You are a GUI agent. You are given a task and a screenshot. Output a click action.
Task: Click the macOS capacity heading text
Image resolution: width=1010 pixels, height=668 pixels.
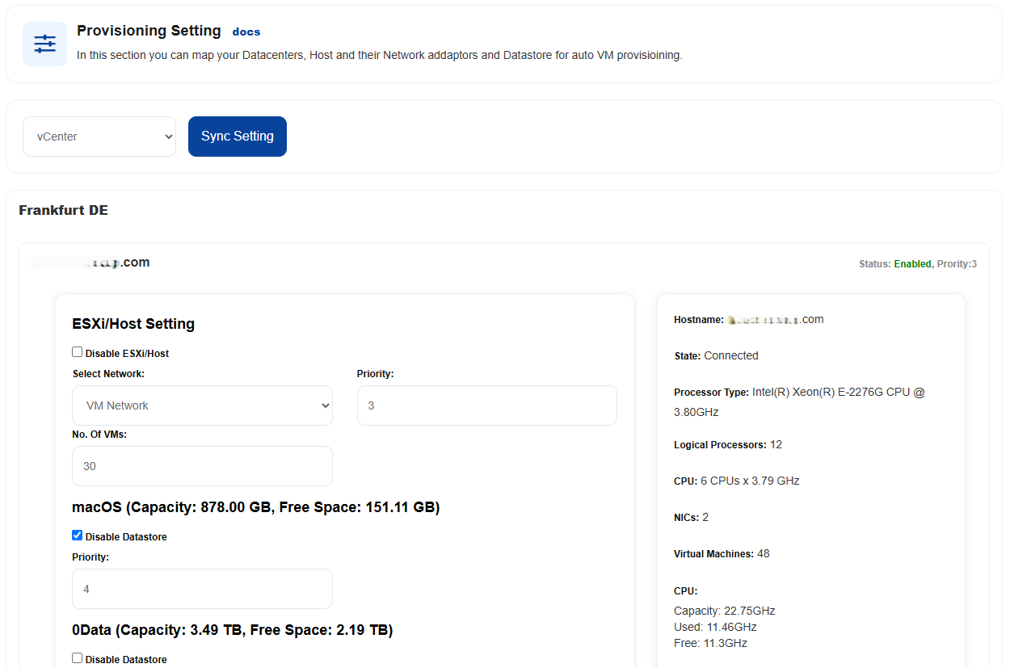tap(256, 507)
